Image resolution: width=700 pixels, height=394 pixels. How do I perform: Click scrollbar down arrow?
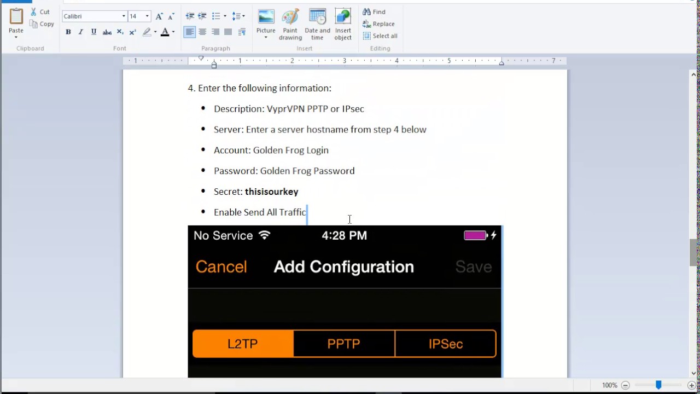pyautogui.click(x=694, y=374)
